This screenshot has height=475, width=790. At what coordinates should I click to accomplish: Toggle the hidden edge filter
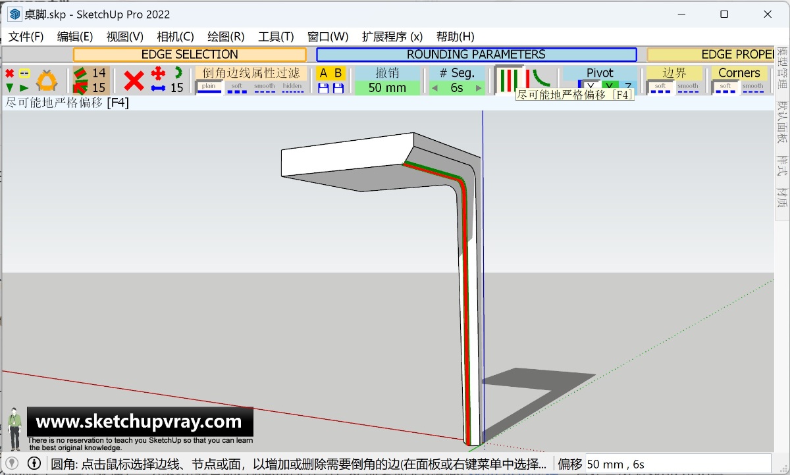pyautogui.click(x=292, y=87)
